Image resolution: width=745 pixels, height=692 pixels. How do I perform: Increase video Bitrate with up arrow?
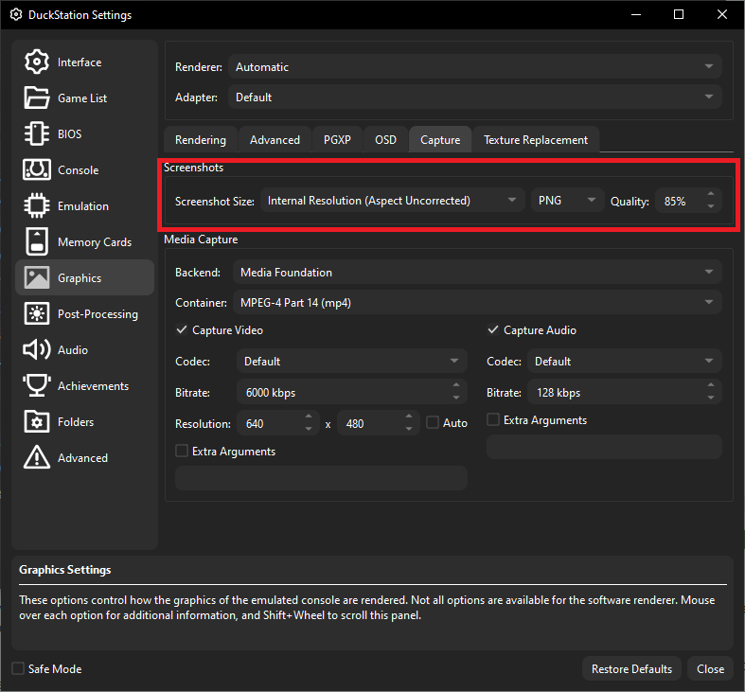click(456, 385)
